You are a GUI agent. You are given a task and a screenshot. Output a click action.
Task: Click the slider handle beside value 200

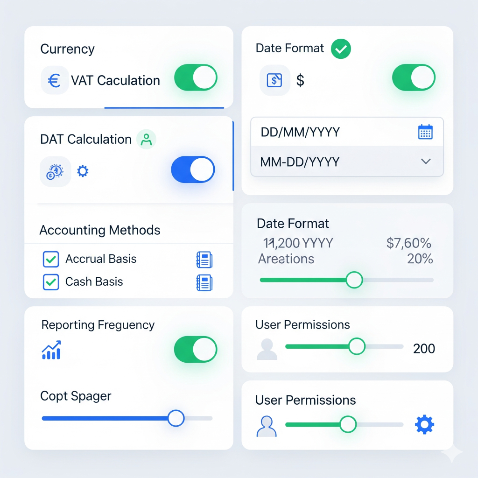(x=357, y=346)
